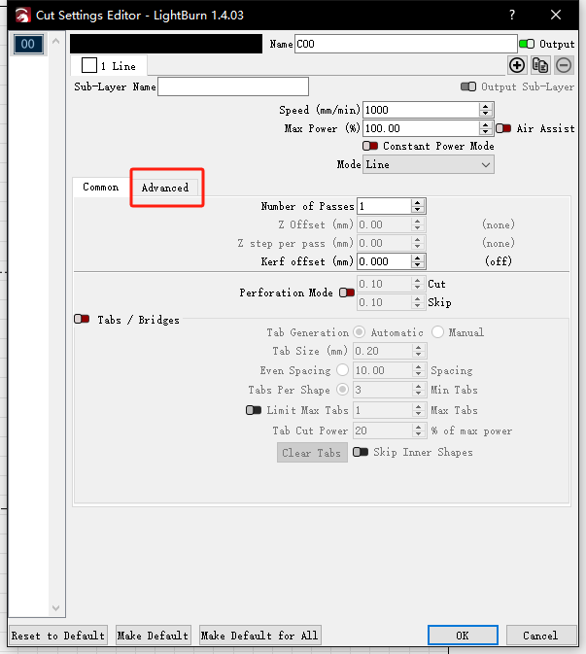The image size is (586, 654).
Task: Select Manual tab generation radio
Action: (x=437, y=332)
